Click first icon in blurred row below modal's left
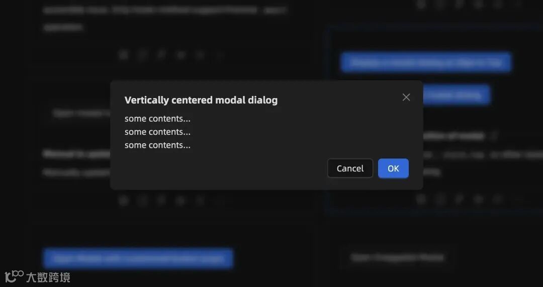Image resolution: width=543 pixels, height=287 pixels. (123, 200)
